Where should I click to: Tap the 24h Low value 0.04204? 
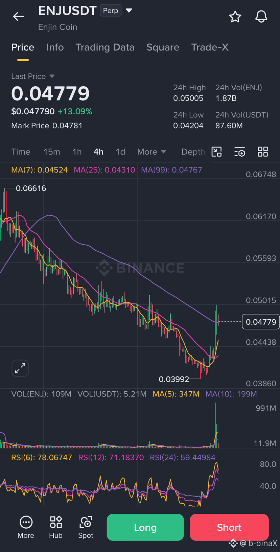tap(188, 126)
